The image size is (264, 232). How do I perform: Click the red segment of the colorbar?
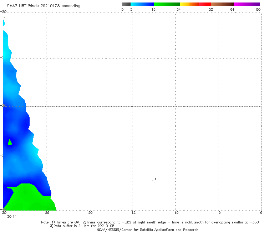coord(205,4)
